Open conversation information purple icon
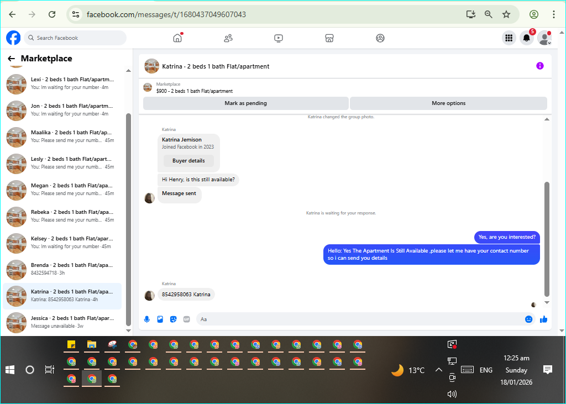 (x=539, y=66)
